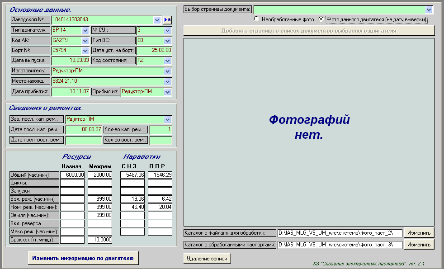Click the Ном. реж. Межрем. field 999.00
The height and width of the screenshot is (269, 444).
click(x=100, y=207)
